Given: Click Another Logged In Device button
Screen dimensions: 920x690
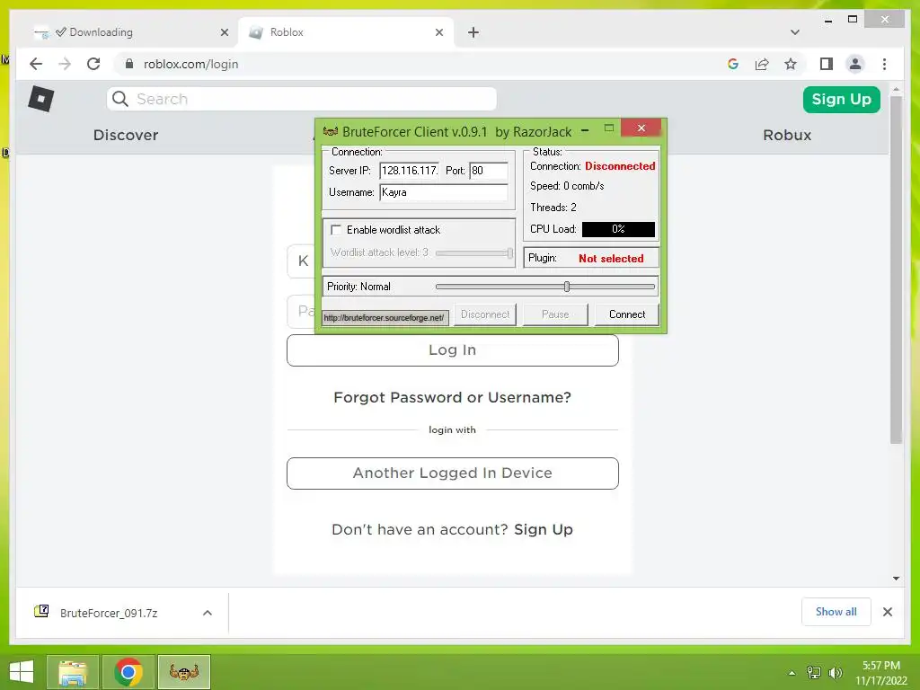Looking at the screenshot, I should click(x=453, y=473).
